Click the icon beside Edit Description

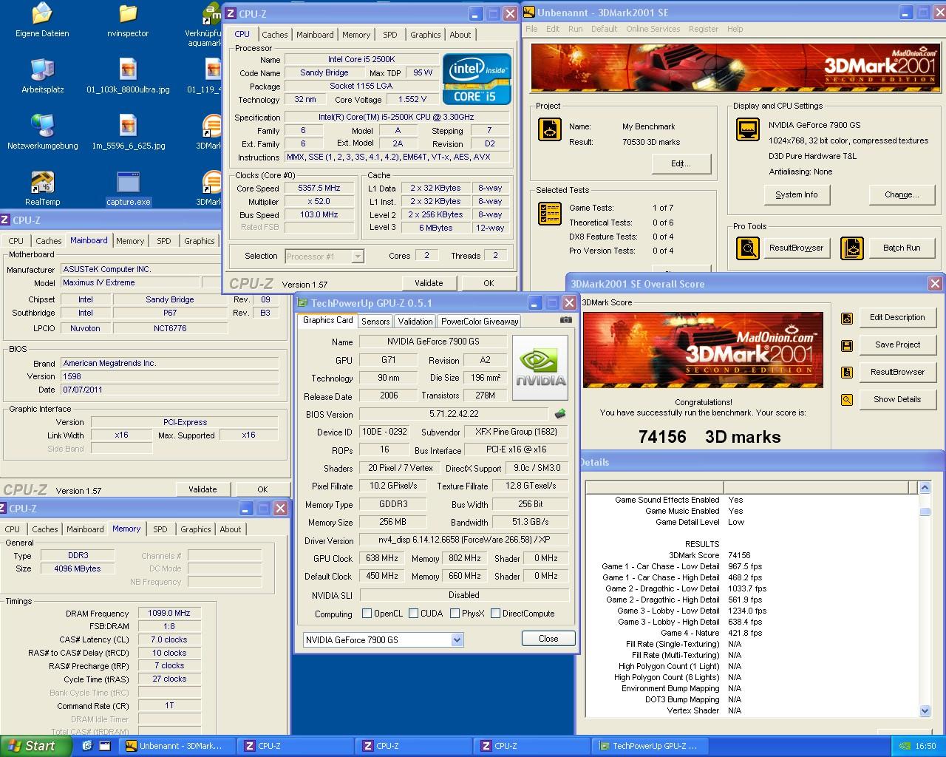[x=847, y=318]
